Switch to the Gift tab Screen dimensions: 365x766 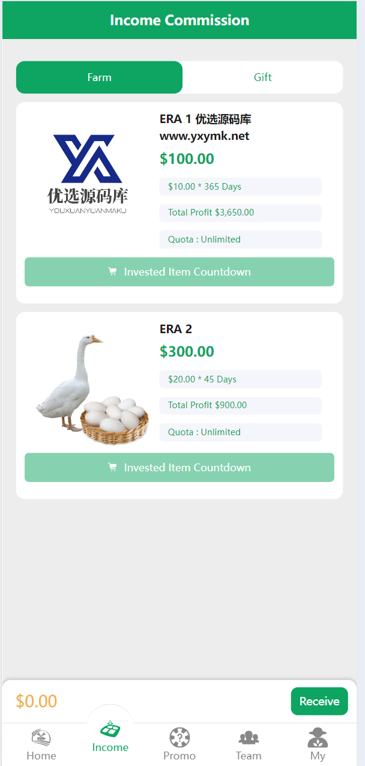pyautogui.click(x=262, y=77)
